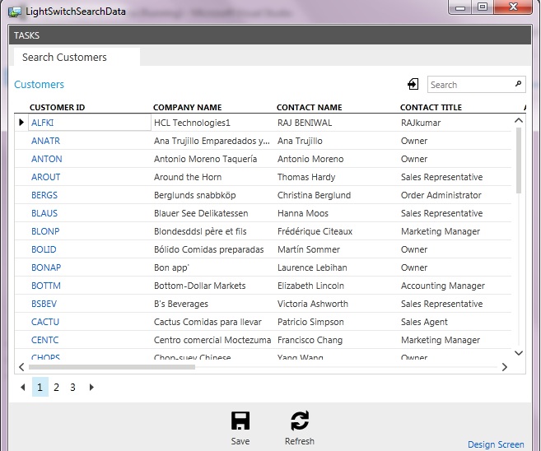This screenshot has height=451, width=541.
Task: Select the Thomas Hardy cell
Action: [x=306, y=177]
